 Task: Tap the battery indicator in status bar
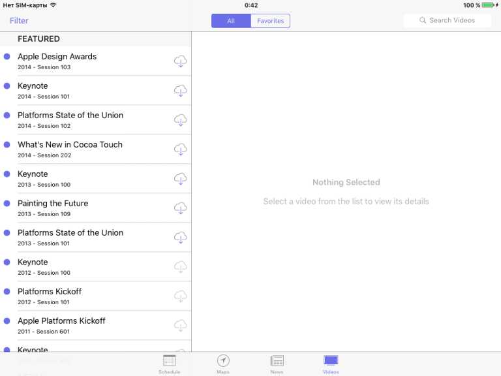[488, 5]
